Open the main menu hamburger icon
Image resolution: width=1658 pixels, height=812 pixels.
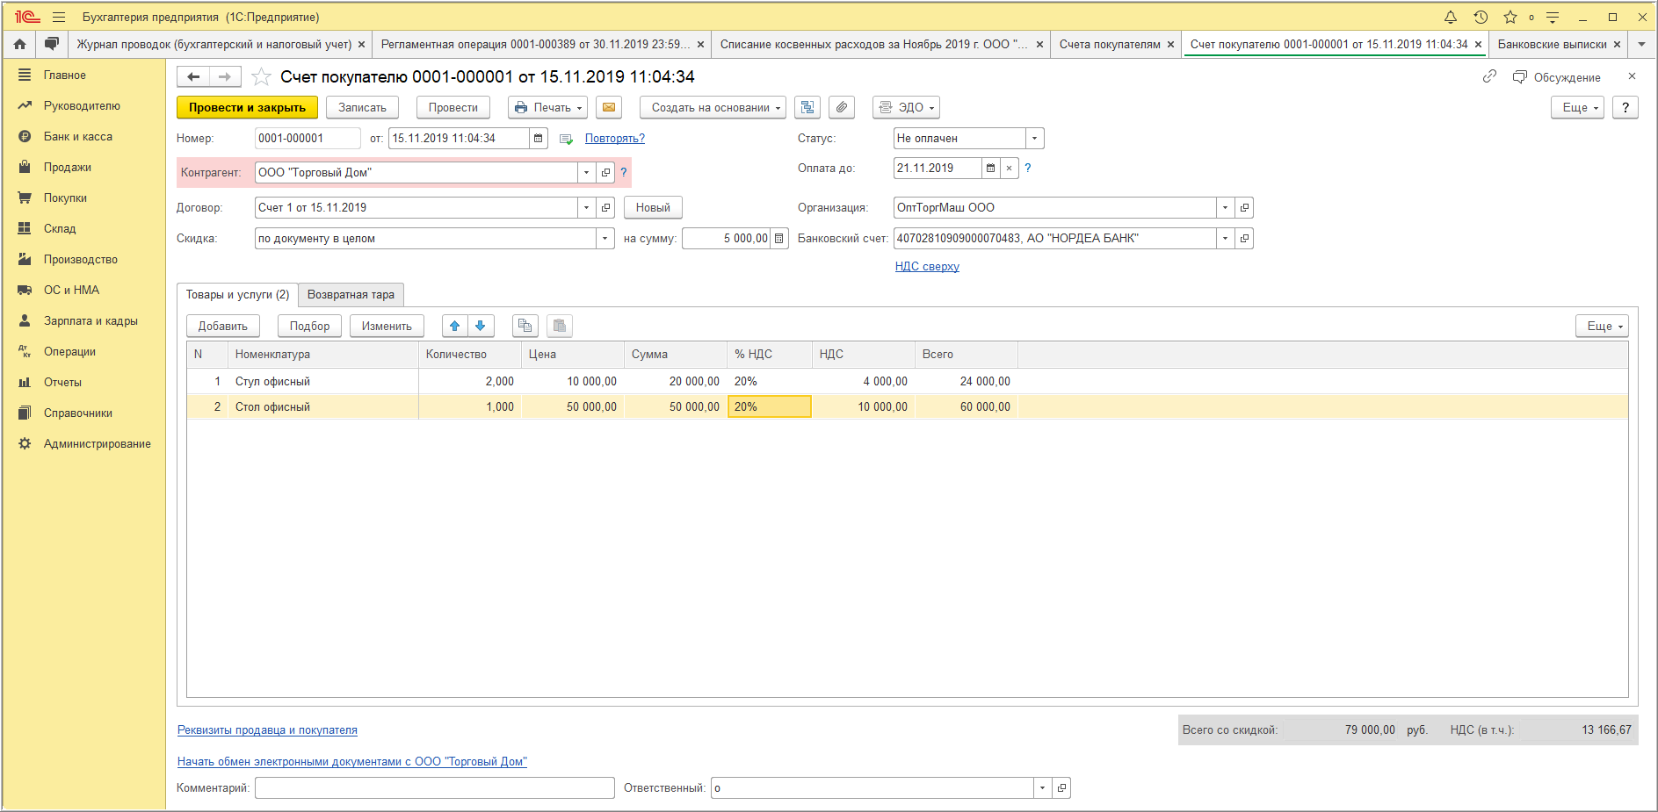tap(59, 17)
